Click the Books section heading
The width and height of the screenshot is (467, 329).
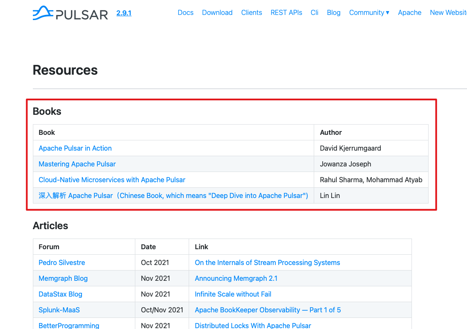(x=47, y=111)
